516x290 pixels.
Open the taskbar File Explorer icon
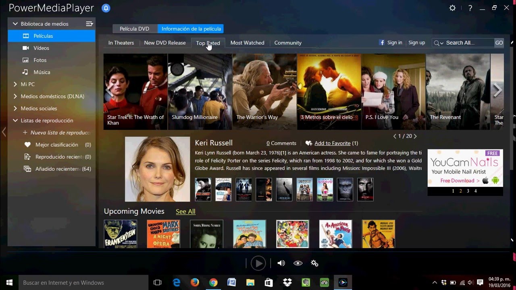click(x=250, y=283)
